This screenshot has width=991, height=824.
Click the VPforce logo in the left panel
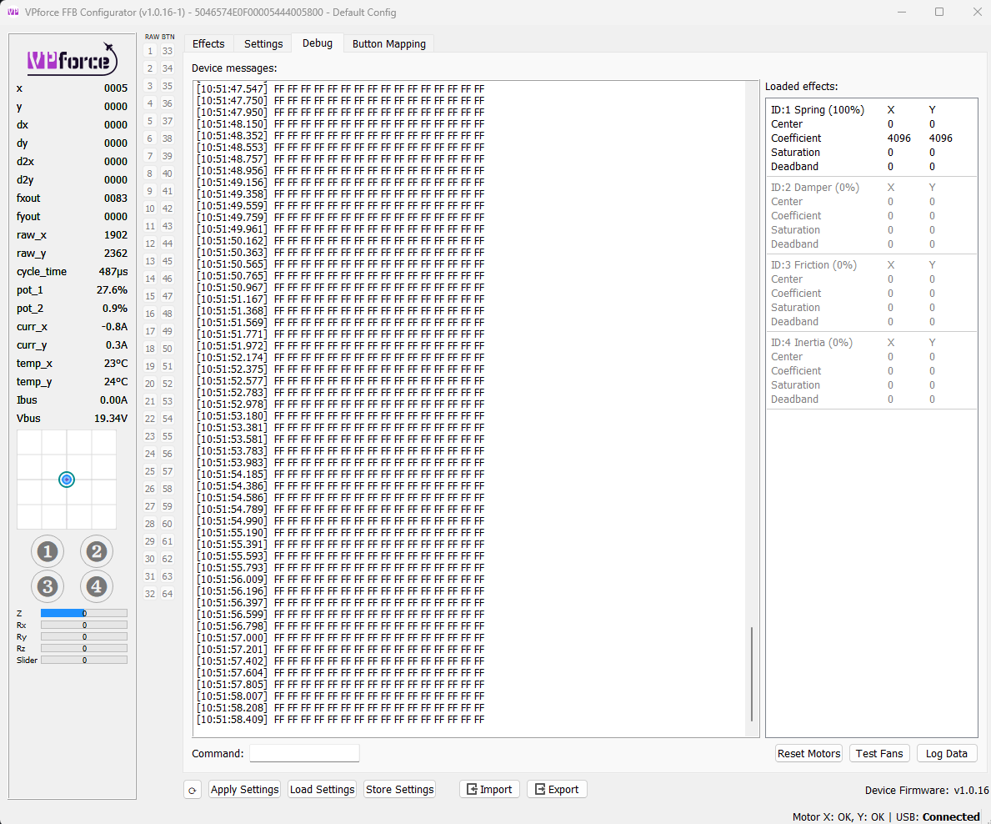[72, 59]
